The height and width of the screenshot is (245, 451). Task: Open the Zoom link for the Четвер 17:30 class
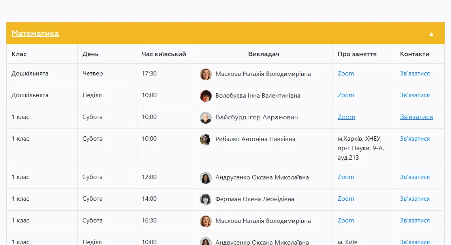tap(346, 73)
